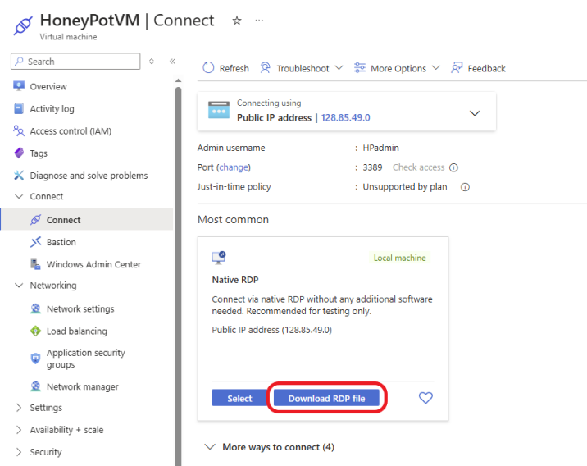Viewport: 587px width, 466px height.
Task: Collapse the sidebar with double chevron icon
Action: tap(172, 61)
